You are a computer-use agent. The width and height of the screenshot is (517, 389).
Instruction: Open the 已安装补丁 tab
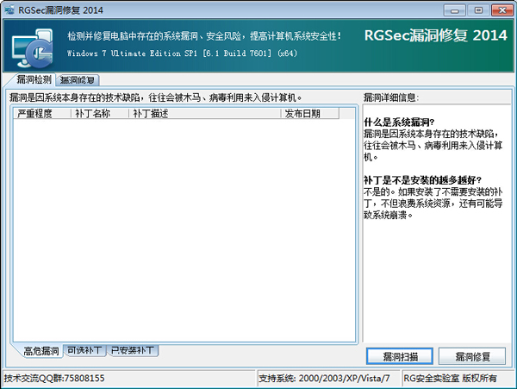[x=133, y=350]
